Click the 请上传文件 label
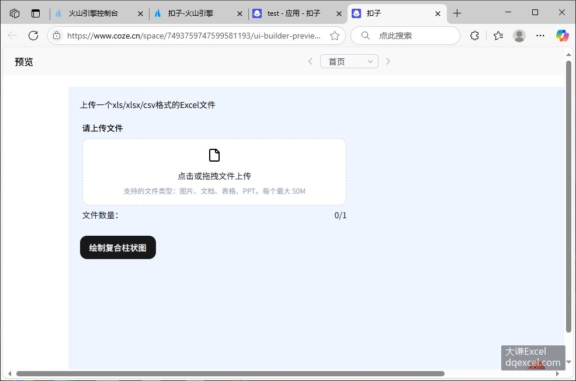 pos(102,128)
